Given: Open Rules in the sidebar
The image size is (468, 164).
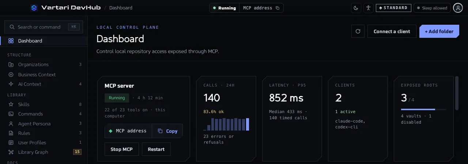Looking at the screenshot, I should tap(44, 133).
